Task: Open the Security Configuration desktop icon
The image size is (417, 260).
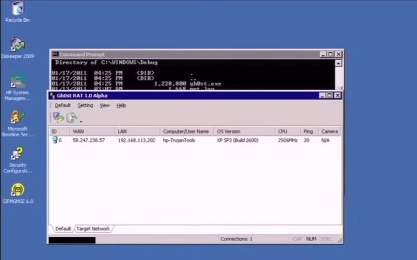Action: click(x=18, y=160)
